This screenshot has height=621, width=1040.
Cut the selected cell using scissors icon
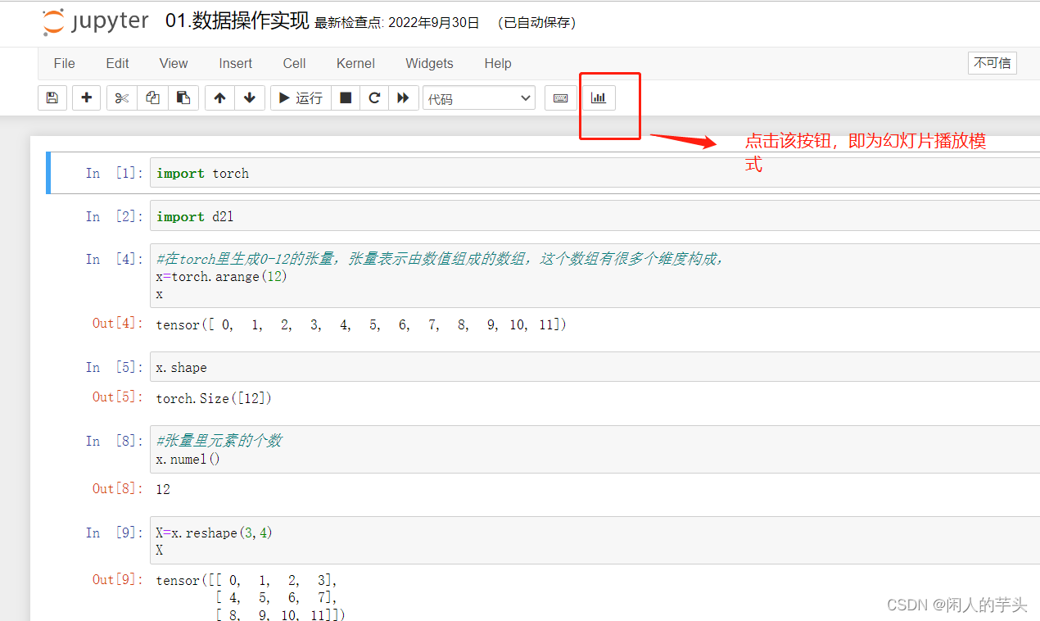[121, 97]
